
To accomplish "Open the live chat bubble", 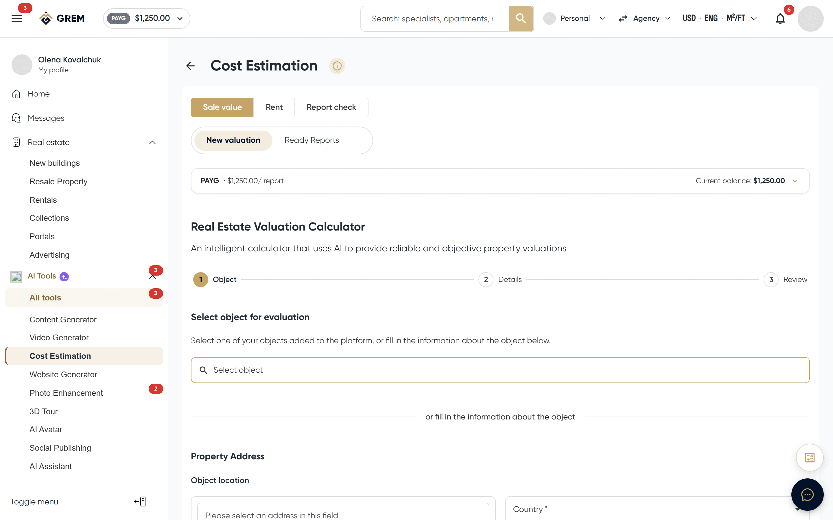I will click(807, 495).
